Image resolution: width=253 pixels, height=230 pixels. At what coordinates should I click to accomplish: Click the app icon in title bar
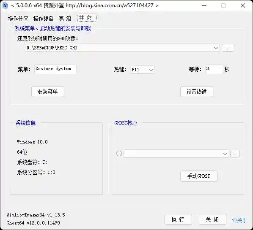(5, 5)
